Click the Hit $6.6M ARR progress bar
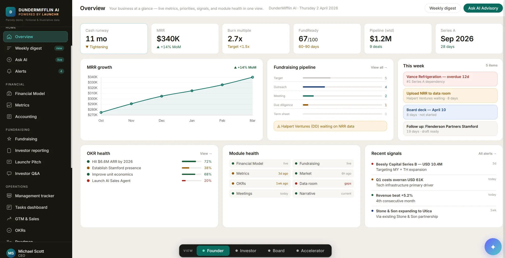This screenshot has width=505, height=258. [192, 162]
